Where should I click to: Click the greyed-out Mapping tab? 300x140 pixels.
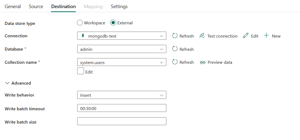93,6
